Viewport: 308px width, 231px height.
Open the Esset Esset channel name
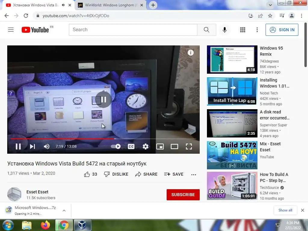coord(37,192)
